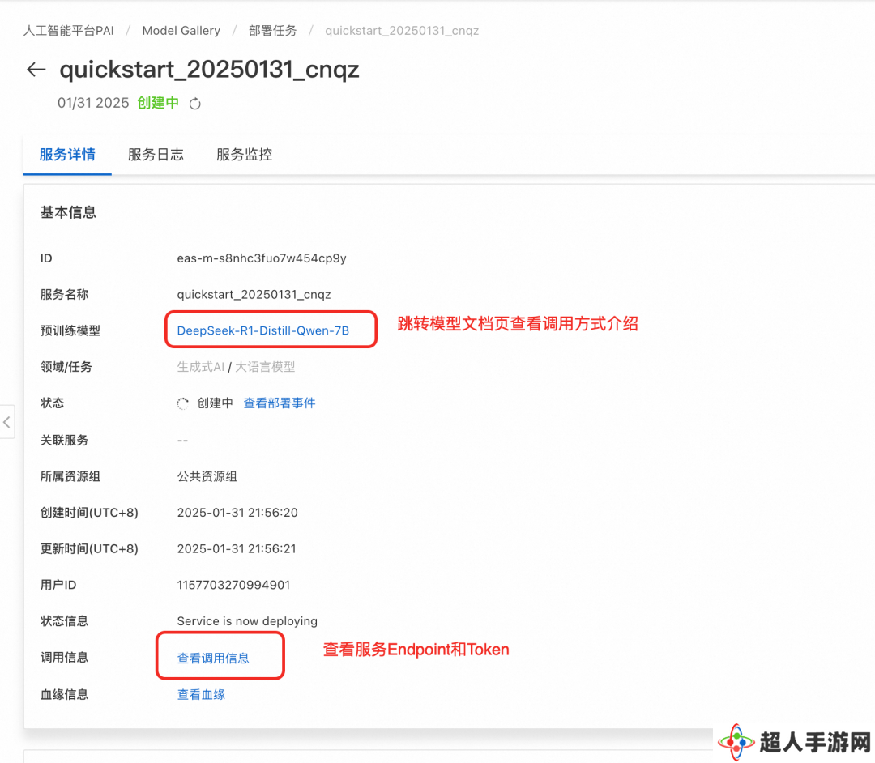Open 查看调用信息 link
This screenshot has height=763, width=875.
click(x=213, y=659)
